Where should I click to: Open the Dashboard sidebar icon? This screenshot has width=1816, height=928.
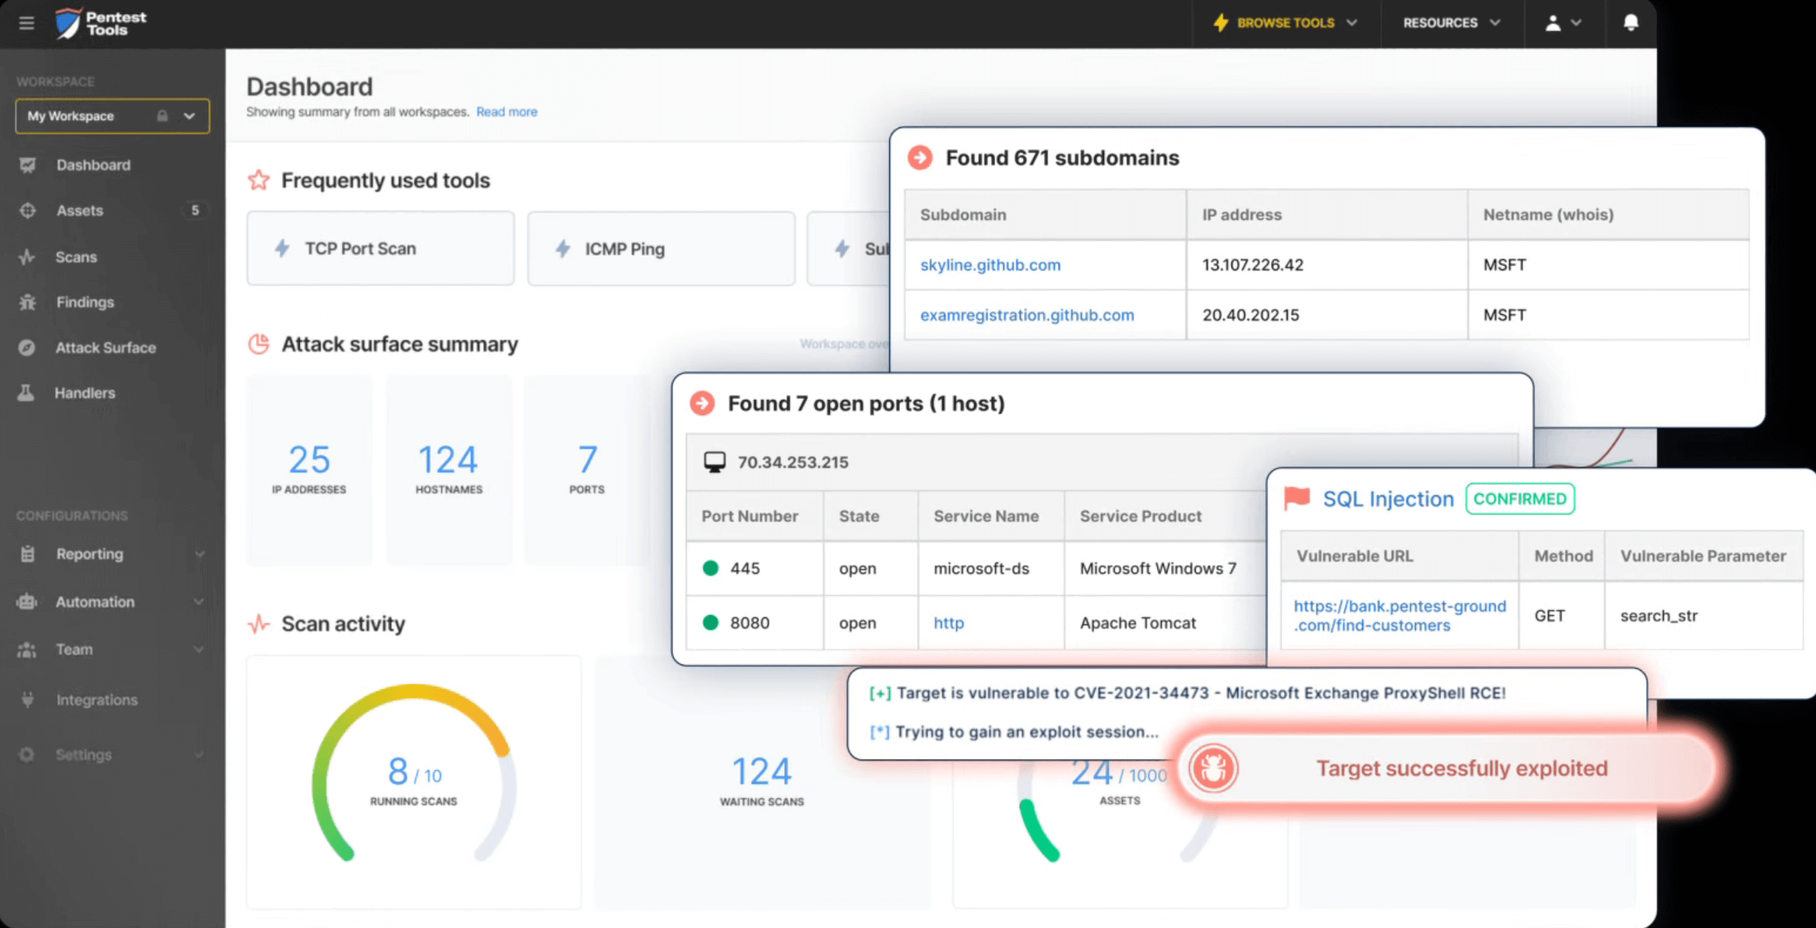[93, 165]
